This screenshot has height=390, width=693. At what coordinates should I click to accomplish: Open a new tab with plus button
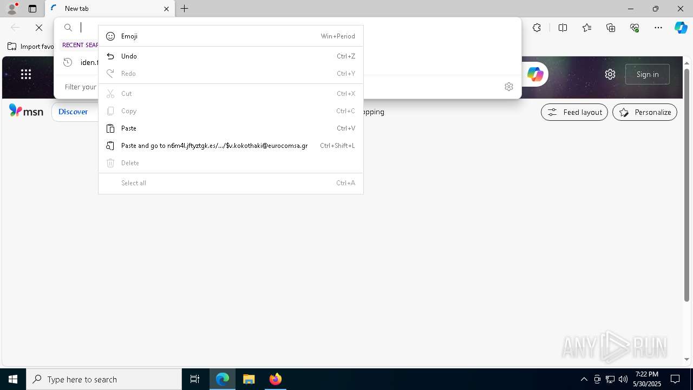coord(185,9)
